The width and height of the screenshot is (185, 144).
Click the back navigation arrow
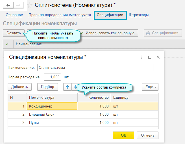tap(8, 5)
